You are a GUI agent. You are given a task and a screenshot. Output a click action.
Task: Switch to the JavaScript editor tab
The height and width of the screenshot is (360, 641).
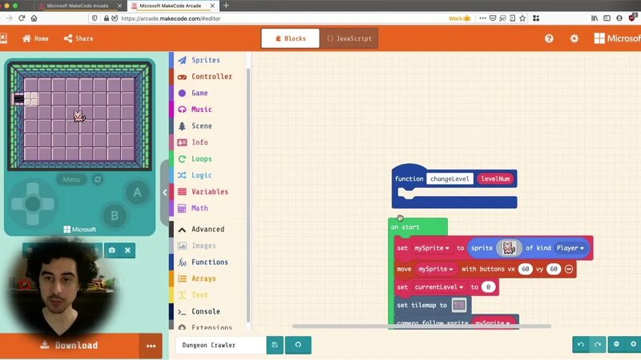349,38
